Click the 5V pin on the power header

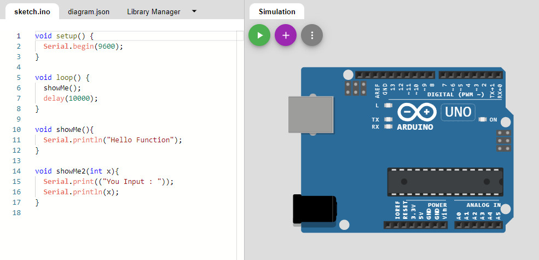[419, 226]
